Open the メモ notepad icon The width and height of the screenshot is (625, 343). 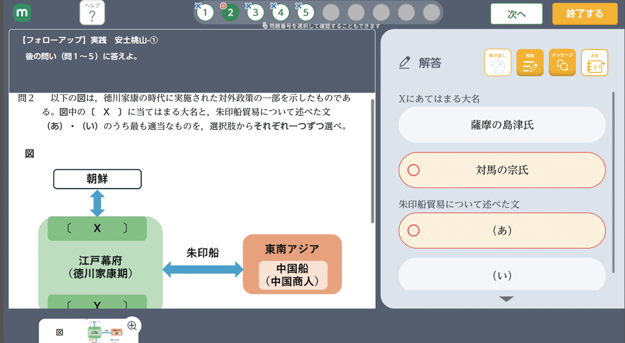[594, 62]
